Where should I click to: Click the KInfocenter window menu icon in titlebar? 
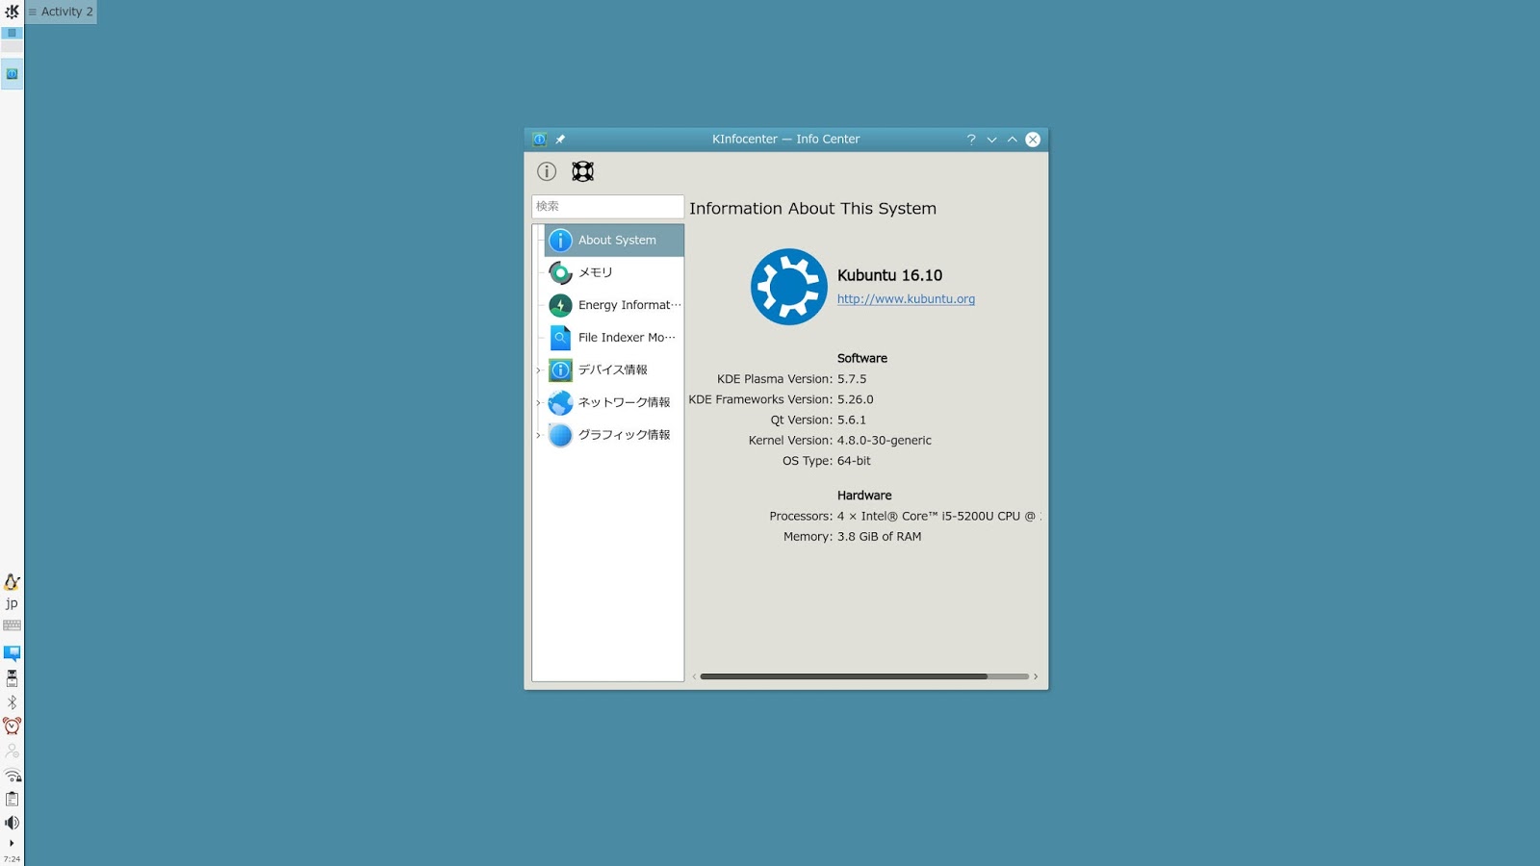click(x=540, y=140)
